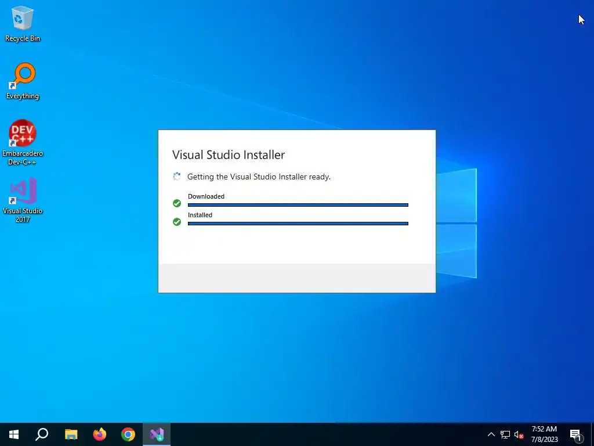Click the Installed progress bar
Screen dimensions: 594x446
(298, 224)
